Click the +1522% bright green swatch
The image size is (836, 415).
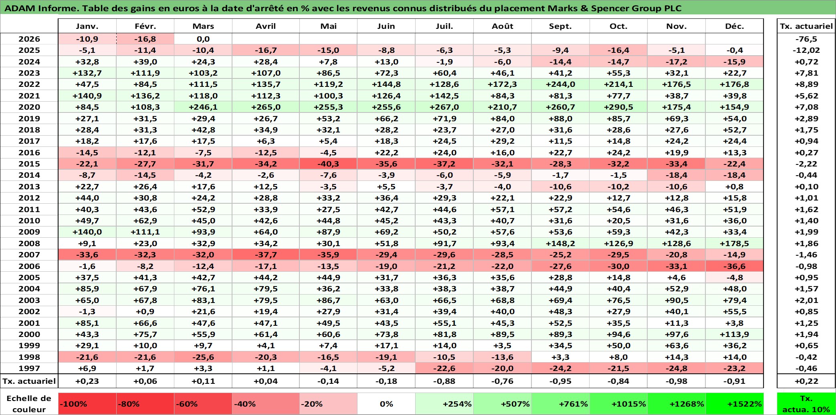click(735, 404)
